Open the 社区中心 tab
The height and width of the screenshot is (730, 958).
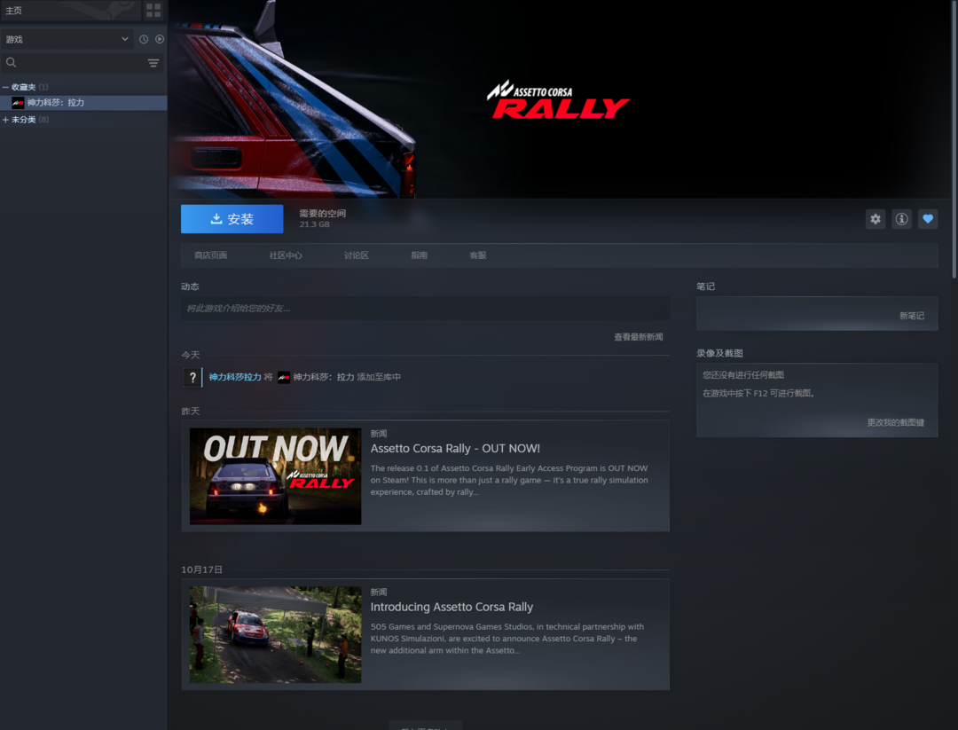pyautogui.click(x=286, y=255)
